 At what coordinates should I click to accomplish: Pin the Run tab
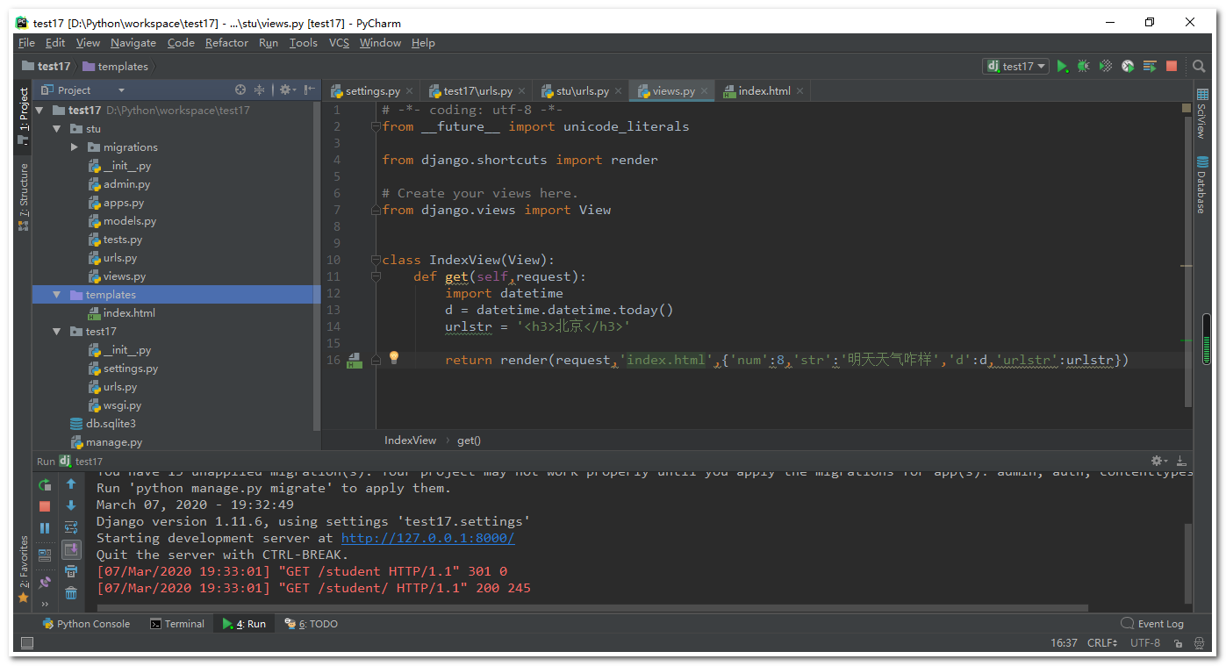pyautogui.click(x=45, y=582)
